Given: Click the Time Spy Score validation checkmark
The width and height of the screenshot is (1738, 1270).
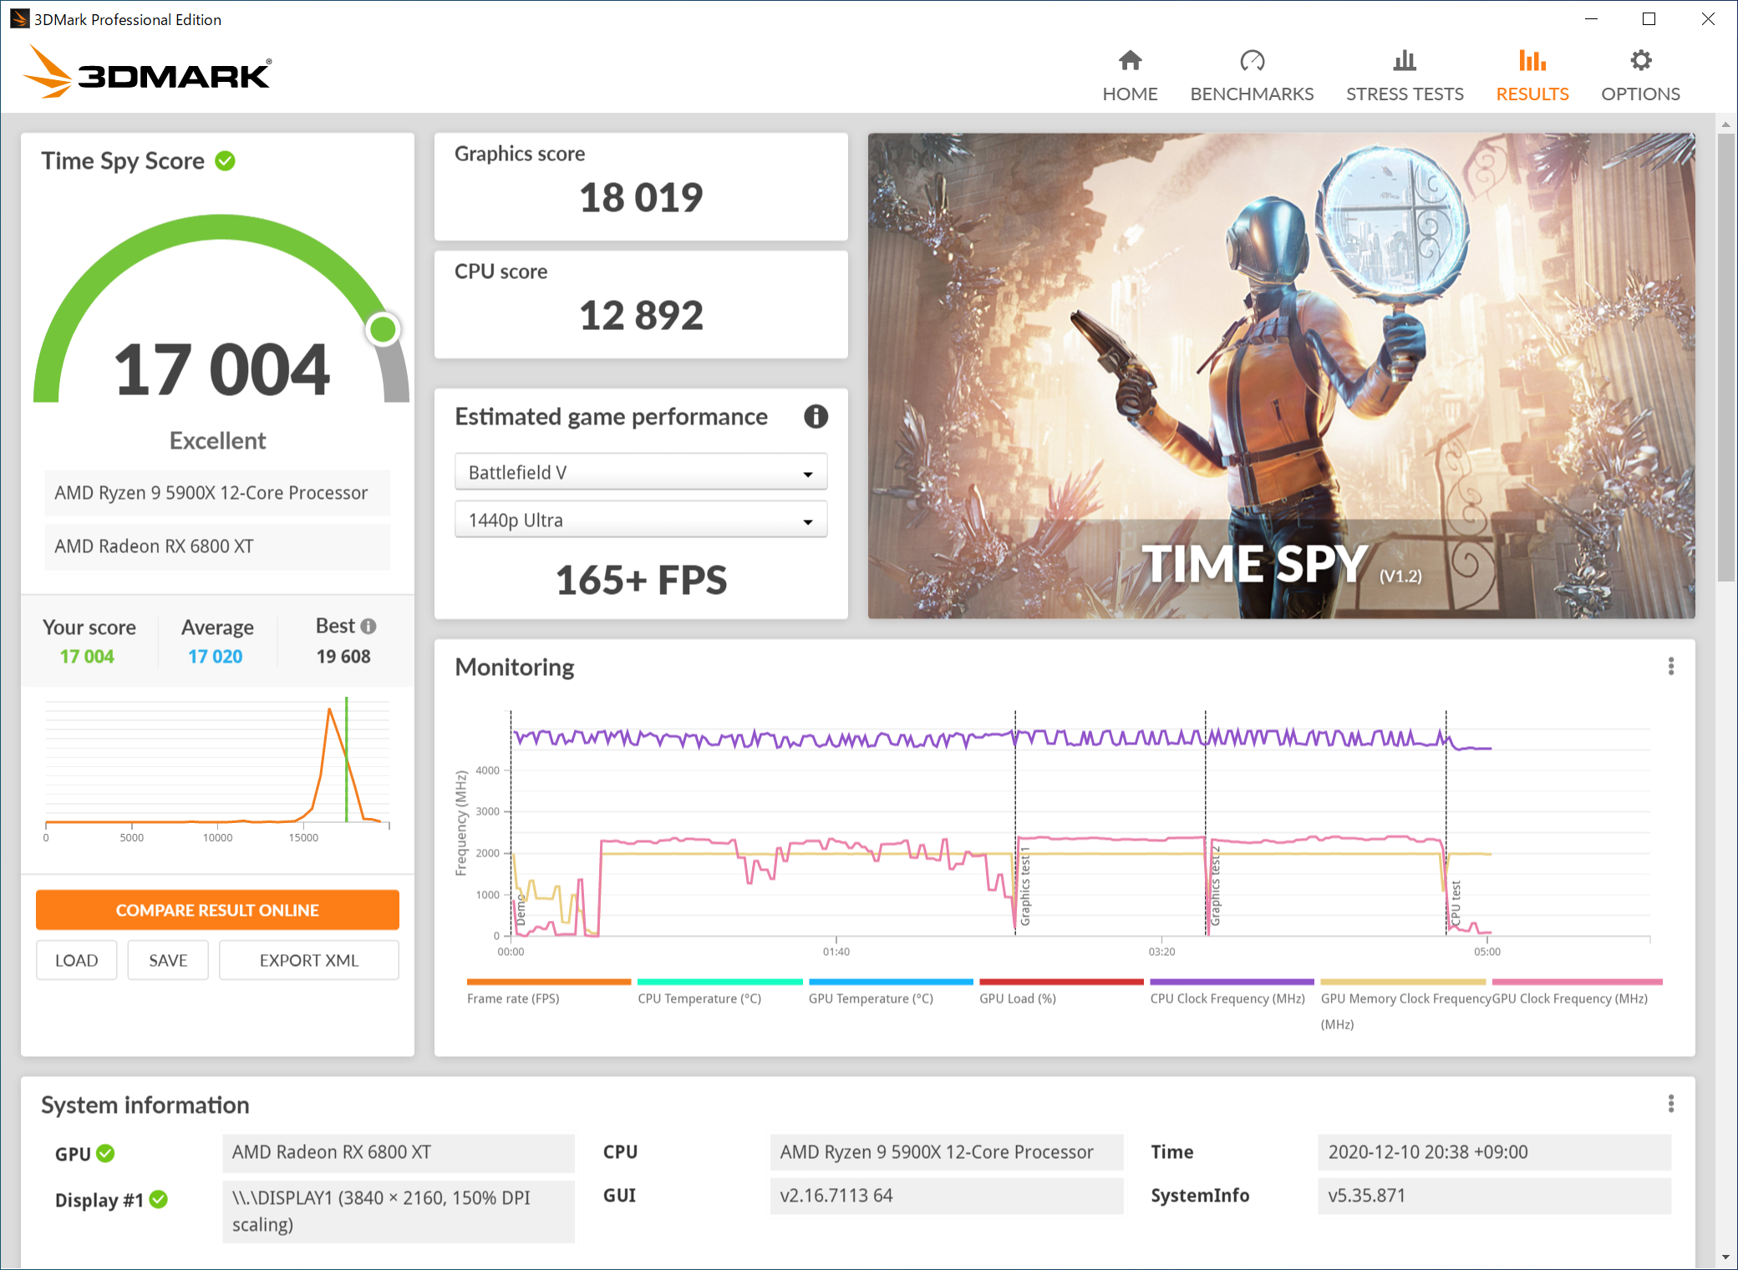Looking at the screenshot, I should (x=226, y=160).
